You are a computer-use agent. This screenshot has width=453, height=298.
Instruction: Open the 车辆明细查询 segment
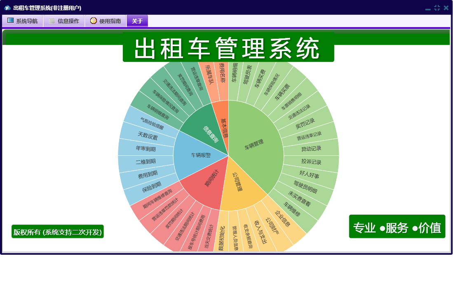pyautogui.click(x=158, y=112)
